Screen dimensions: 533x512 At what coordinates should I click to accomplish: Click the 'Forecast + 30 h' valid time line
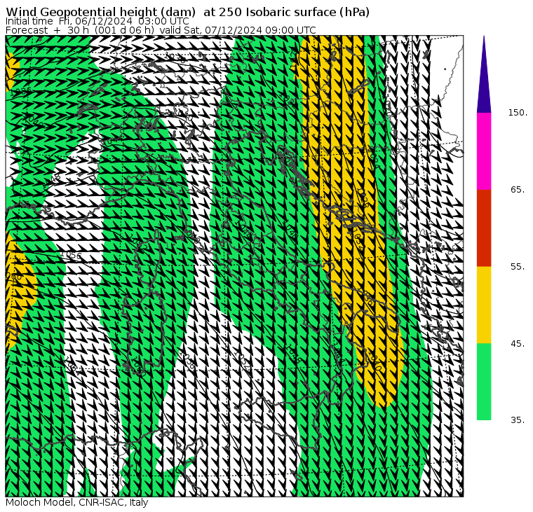pos(161,30)
